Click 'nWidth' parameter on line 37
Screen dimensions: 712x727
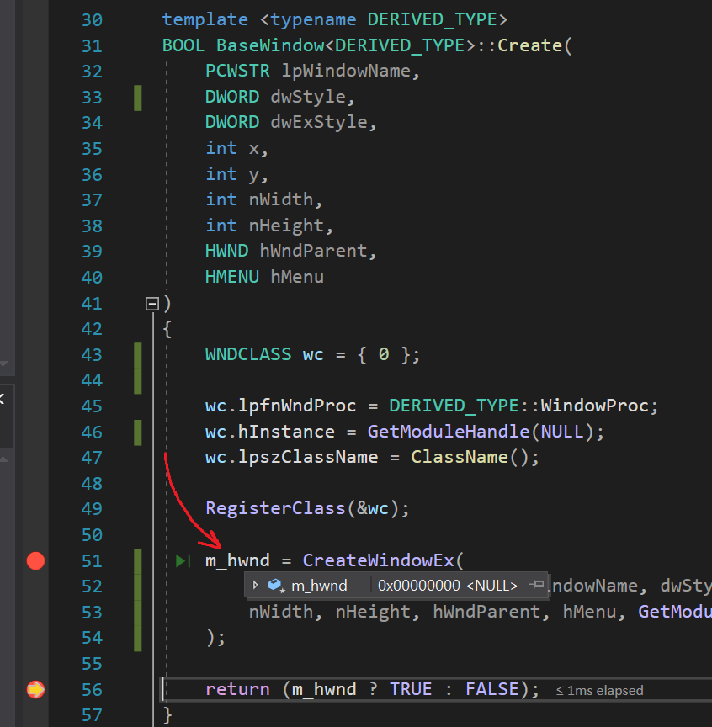281,199
